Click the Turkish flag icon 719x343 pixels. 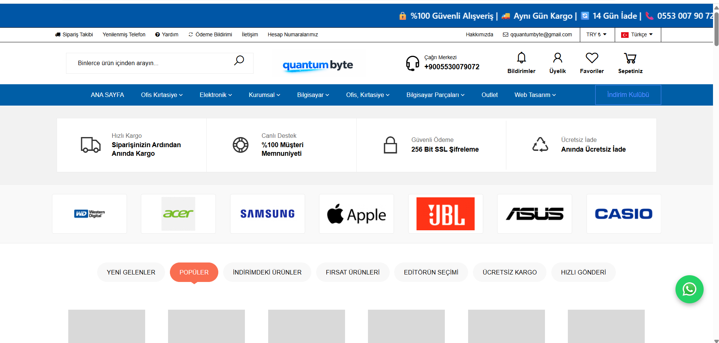(624, 35)
